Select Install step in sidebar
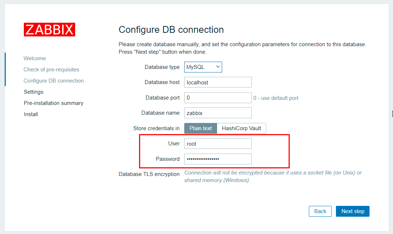Image resolution: width=393 pixels, height=234 pixels. [31, 114]
